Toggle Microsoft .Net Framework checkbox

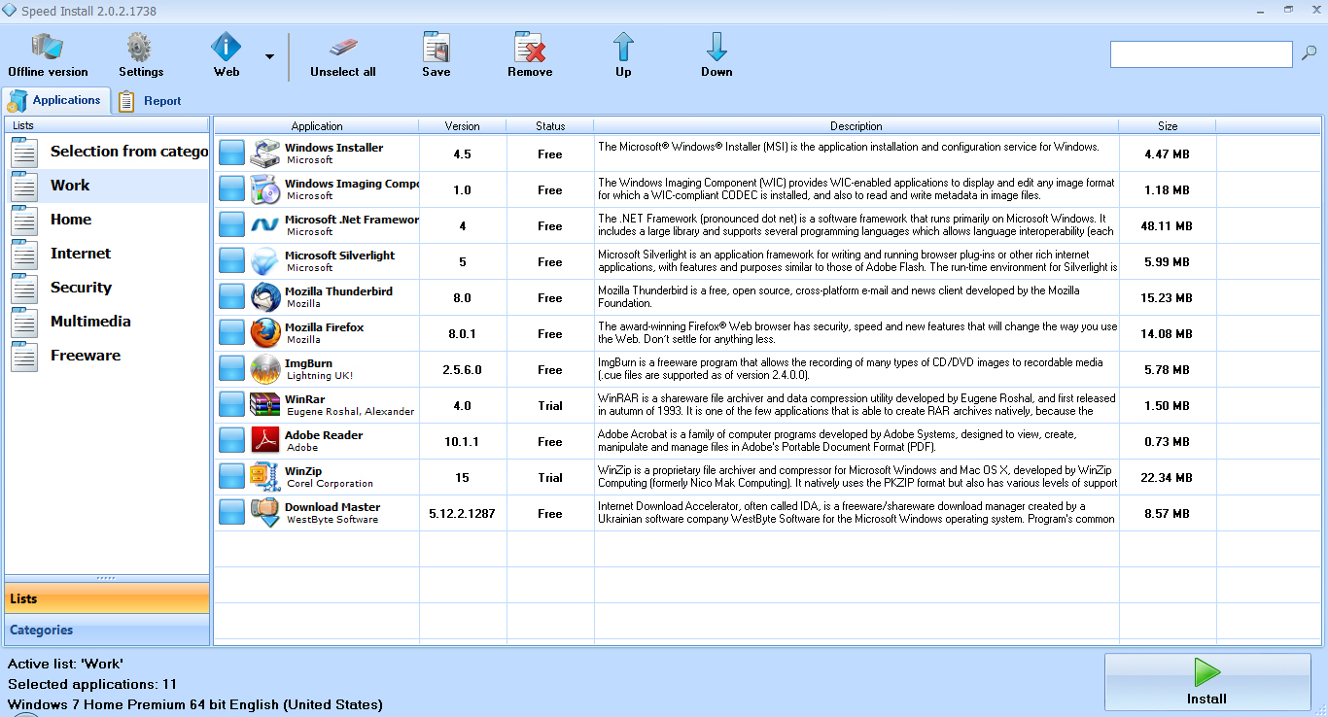[x=231, y=225]
